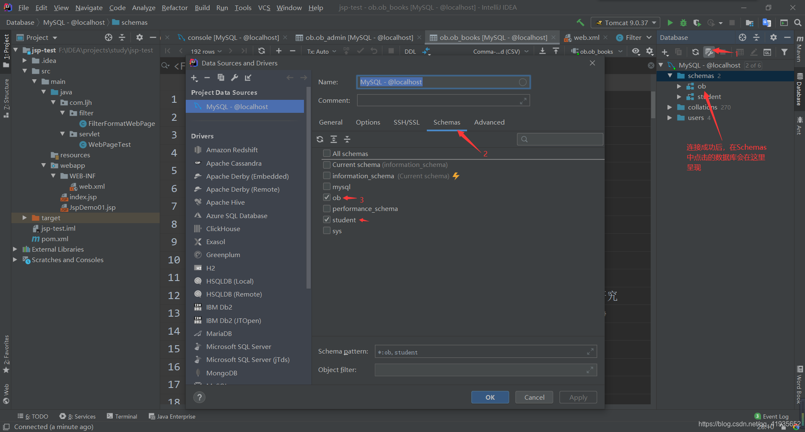This screenshot has width=805, height=432.
Task: Toggle the All schemas checkbox
Action: (327, 154)
